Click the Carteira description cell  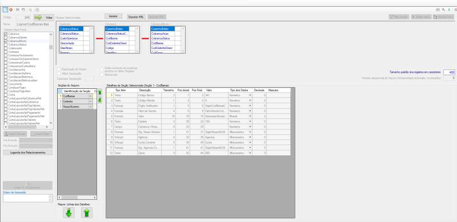tap(150, 121)
